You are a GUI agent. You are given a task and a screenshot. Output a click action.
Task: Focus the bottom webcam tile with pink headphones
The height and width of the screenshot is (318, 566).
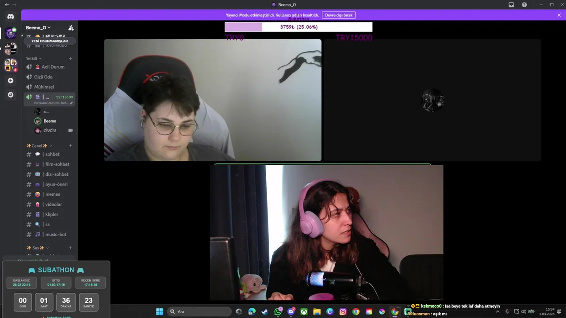tap(326, 233)
